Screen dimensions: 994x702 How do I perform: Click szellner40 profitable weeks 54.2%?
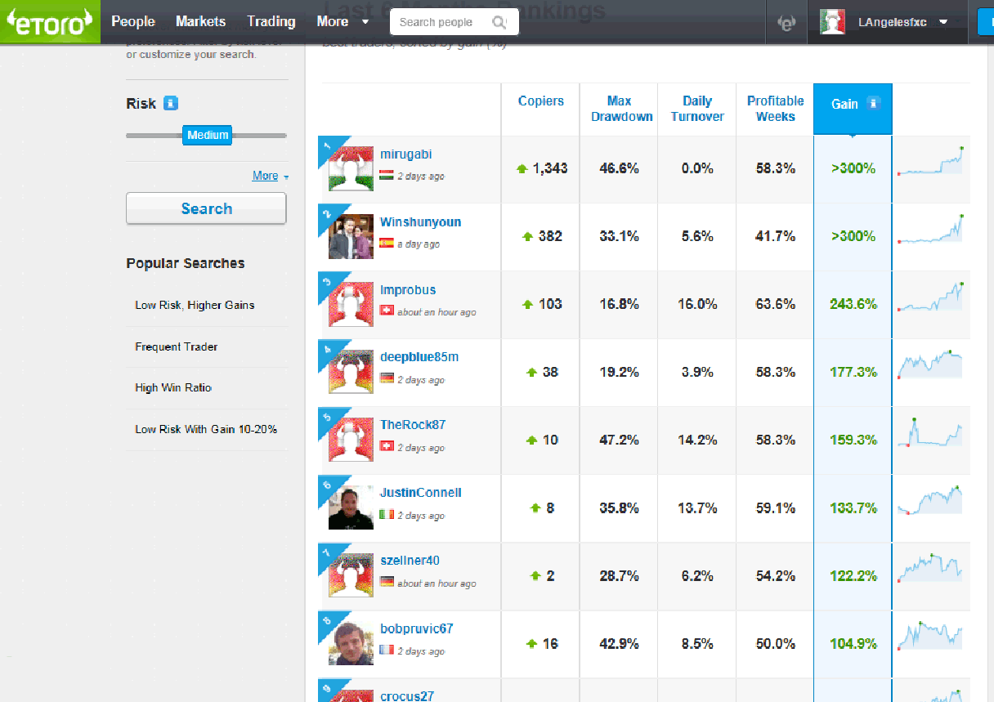776,575
